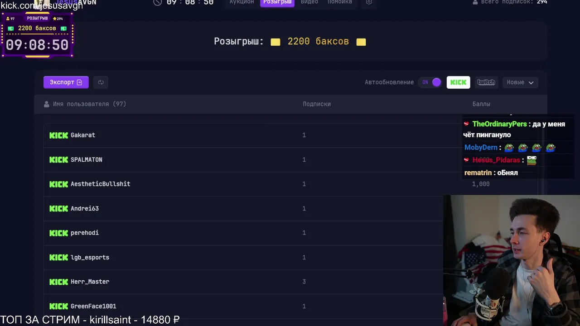The image size is (580, 326).
Task: Click the 1,000 points value for AestheticBullshit
Action: point(481,184)
